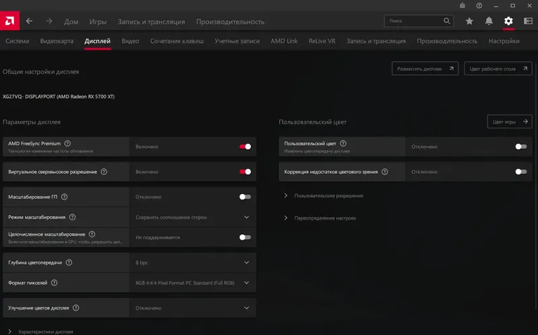The height and width of the screenshot is (335, 538).
Task: Toggle the sidebar panel icon
Action: tap(527, 21)
